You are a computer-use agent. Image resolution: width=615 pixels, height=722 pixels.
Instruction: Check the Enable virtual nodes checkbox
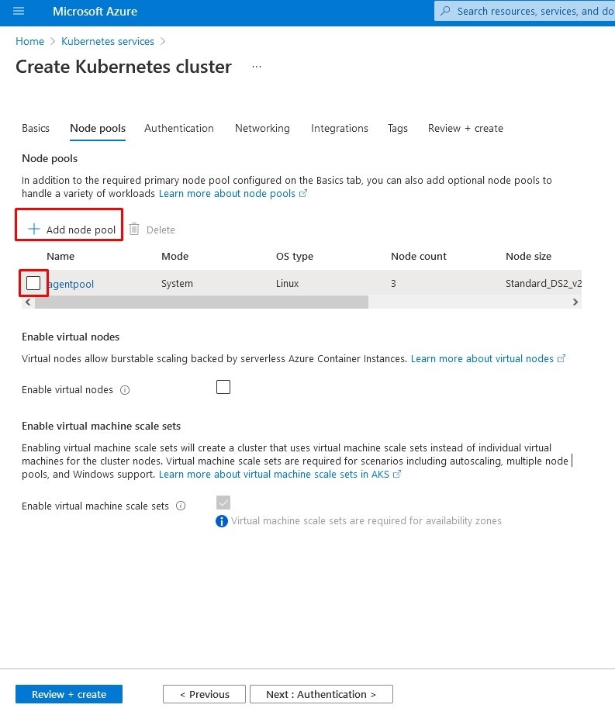pyautogui.click(x=223, y=387)
